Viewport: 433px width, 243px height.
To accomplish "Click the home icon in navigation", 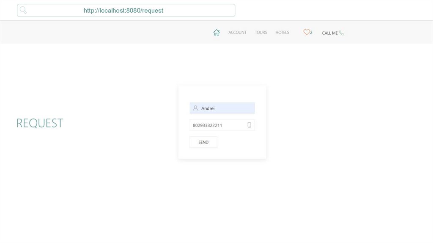I will [216, 32].
